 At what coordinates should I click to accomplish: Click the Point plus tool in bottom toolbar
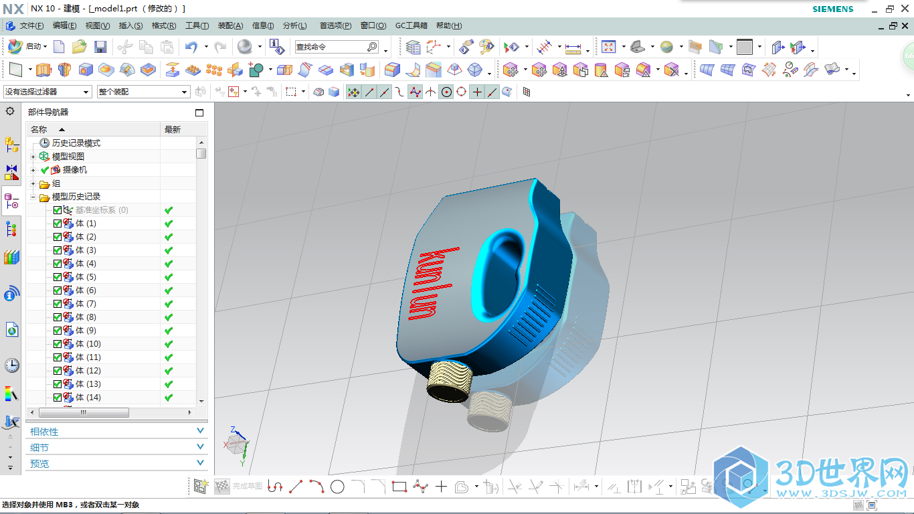point(441,487)
